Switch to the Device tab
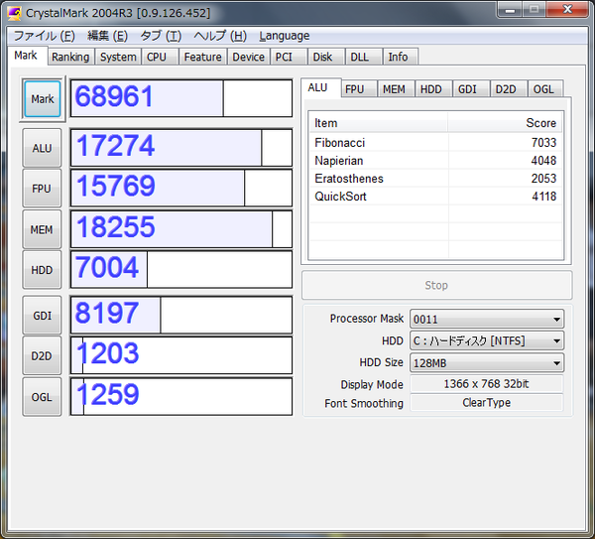 [249, 57]
